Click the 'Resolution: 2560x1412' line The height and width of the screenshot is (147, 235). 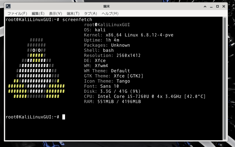tap(112, 56)
